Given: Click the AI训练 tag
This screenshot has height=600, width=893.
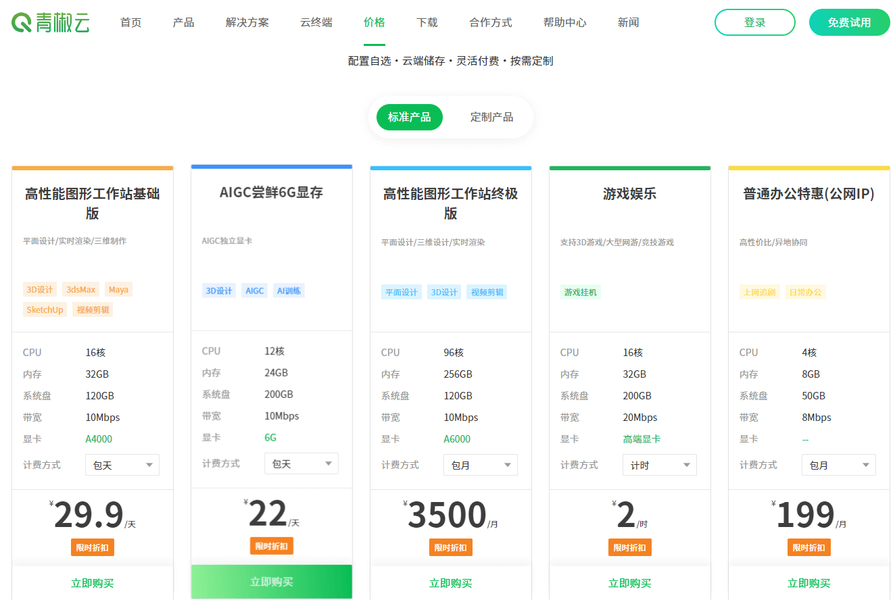Looking at the screenshot, I should click(289, 291).
